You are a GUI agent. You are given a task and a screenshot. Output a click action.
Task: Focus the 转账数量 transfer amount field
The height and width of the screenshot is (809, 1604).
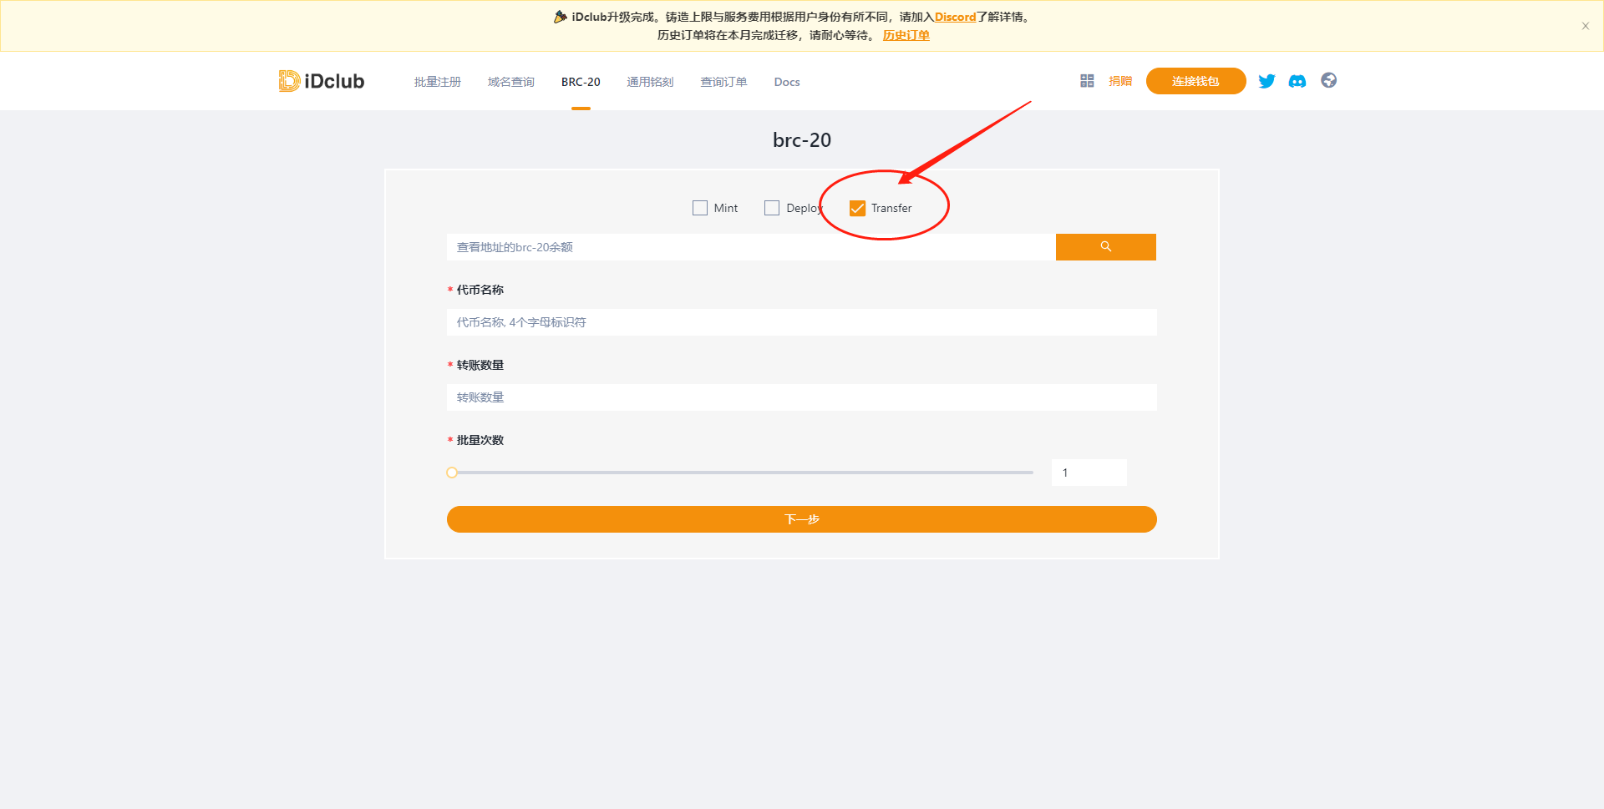(x=802, y=397)
